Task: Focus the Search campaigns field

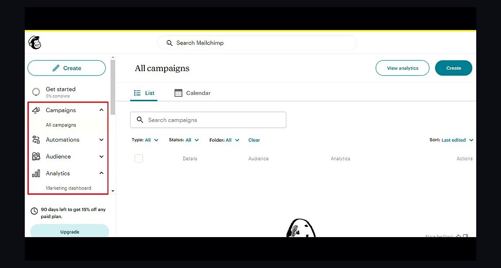Action: coord(208,120)
